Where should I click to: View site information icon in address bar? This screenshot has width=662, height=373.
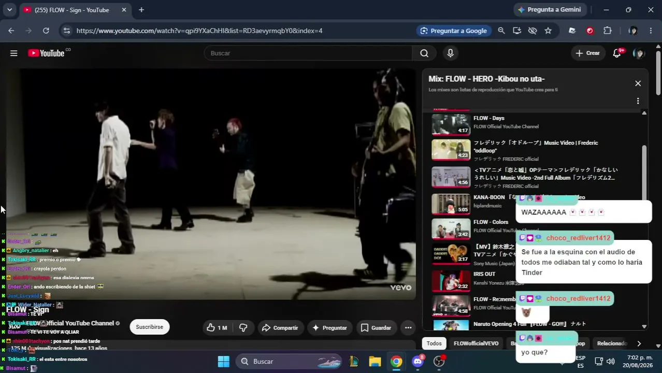click(x=66, y=31)
